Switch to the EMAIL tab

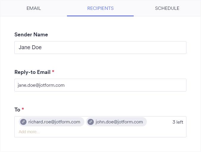click(34, 8)
